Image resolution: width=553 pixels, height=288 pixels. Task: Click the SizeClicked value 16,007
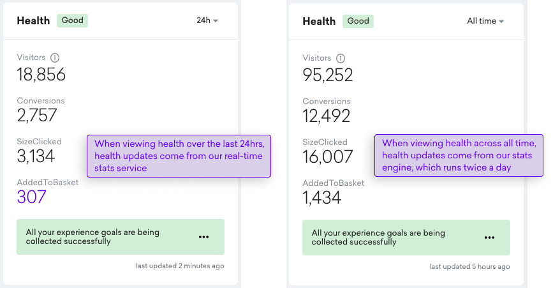click(x=328, y=156)
